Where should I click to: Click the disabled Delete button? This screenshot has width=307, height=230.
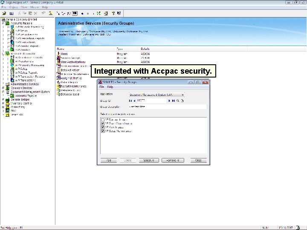(x=128, y=161)
